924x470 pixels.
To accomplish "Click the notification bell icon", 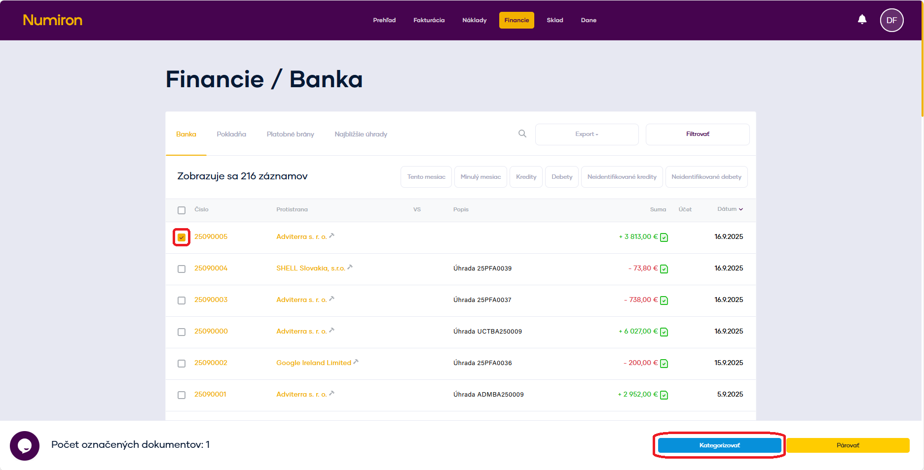I will (862, 20).
